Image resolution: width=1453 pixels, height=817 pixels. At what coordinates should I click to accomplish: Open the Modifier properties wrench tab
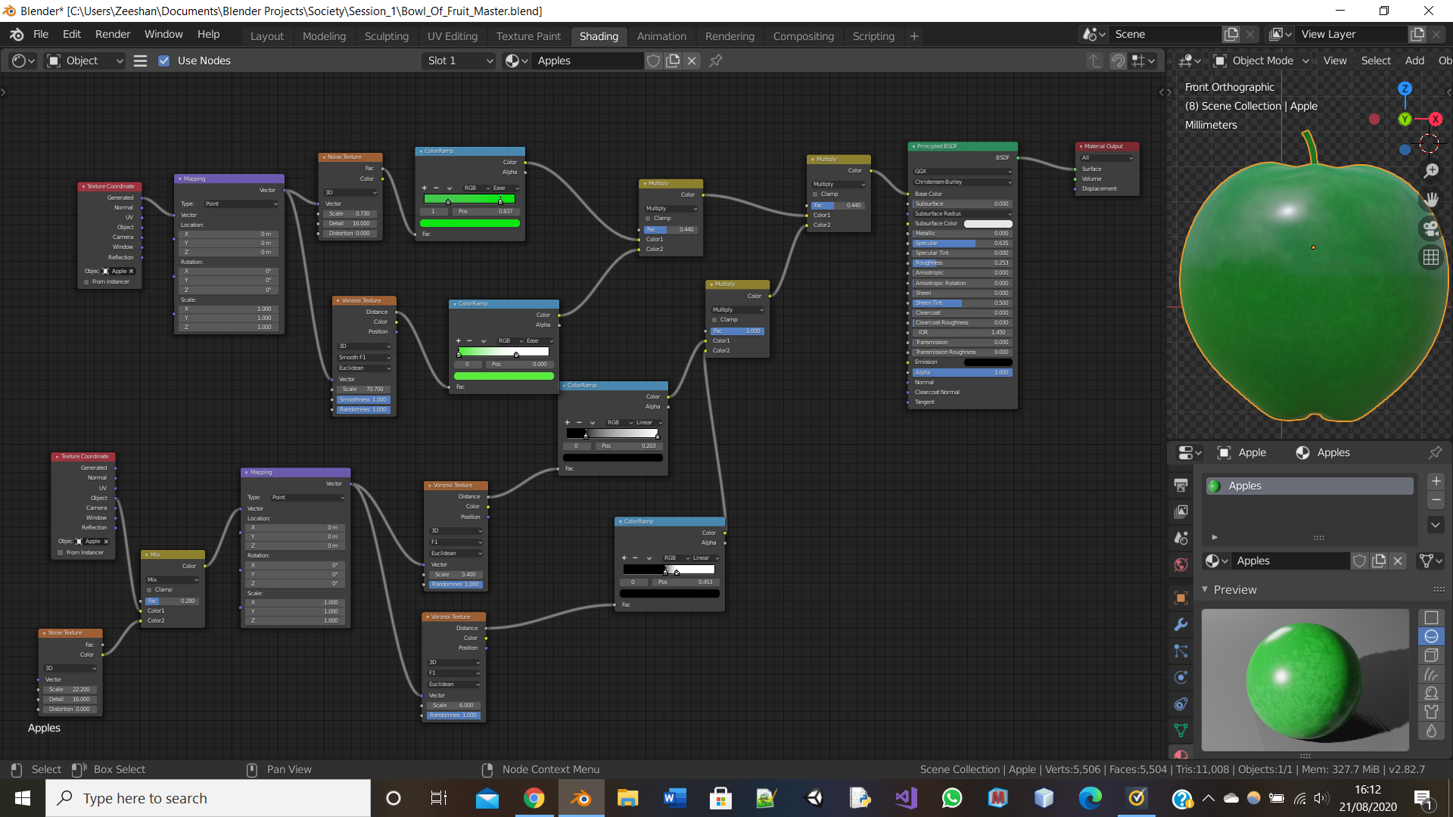[x=1181, y=625]
